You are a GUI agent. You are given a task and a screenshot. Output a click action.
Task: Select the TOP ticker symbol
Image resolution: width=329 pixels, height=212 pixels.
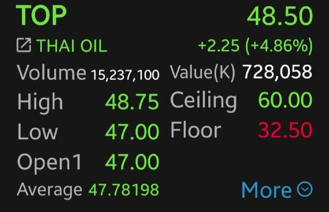pos(41,16)
